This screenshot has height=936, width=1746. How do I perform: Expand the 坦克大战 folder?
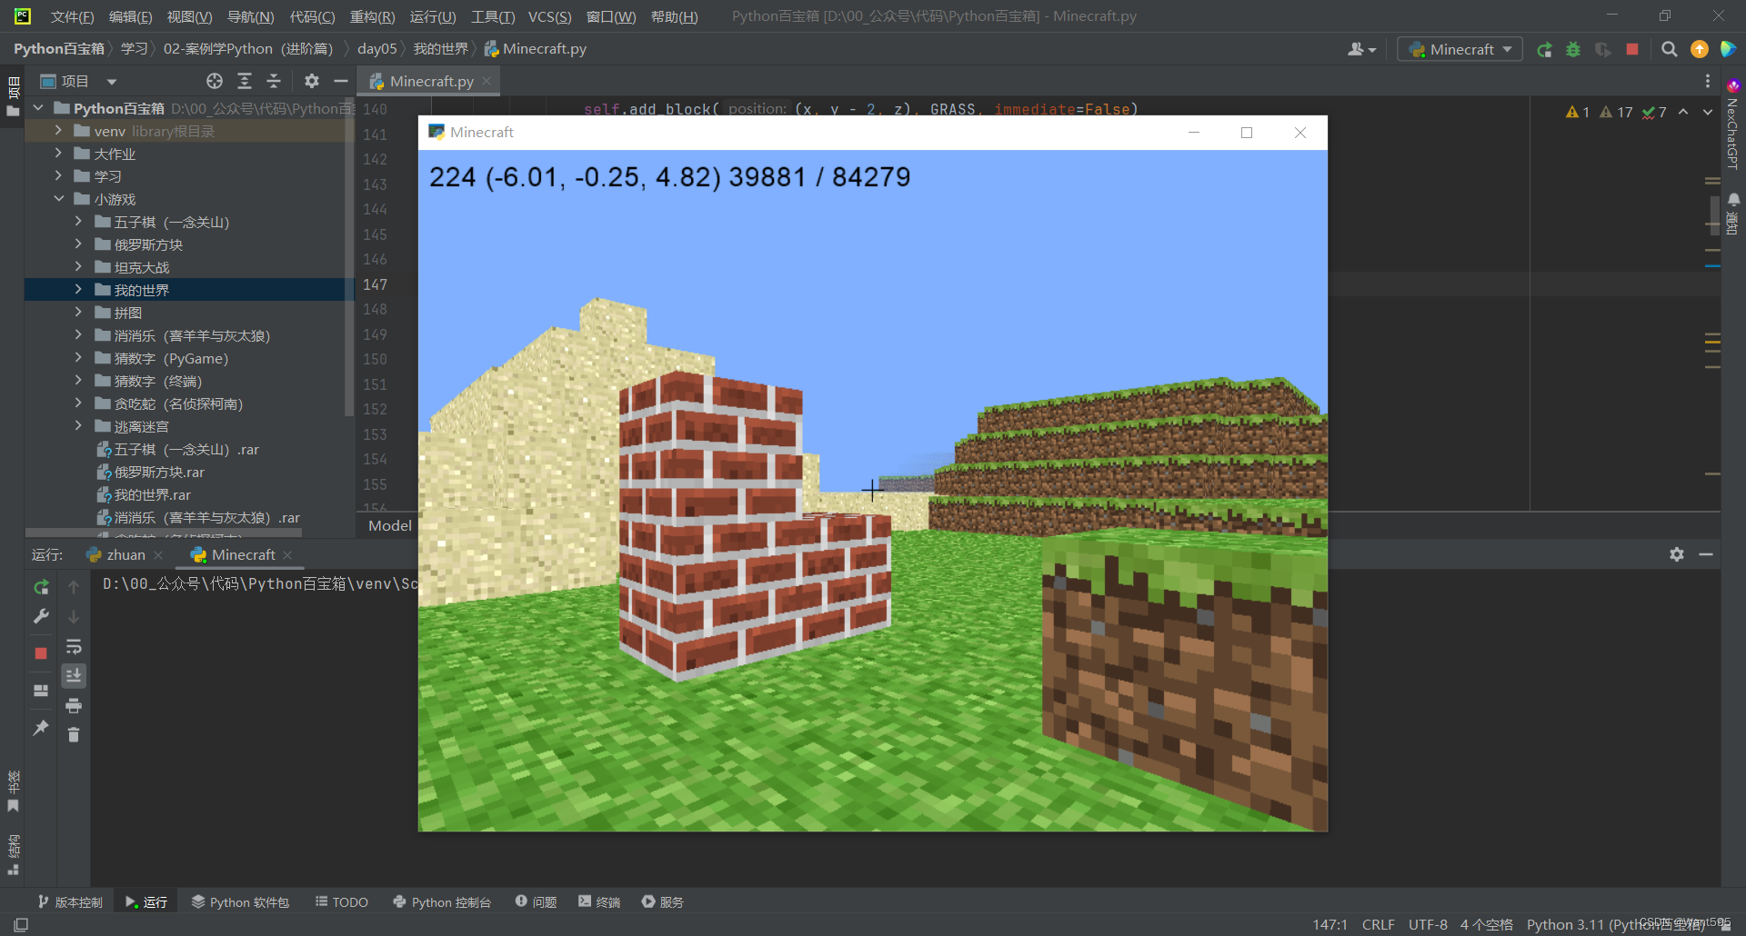pyautogui.click(x=78, y=266)
